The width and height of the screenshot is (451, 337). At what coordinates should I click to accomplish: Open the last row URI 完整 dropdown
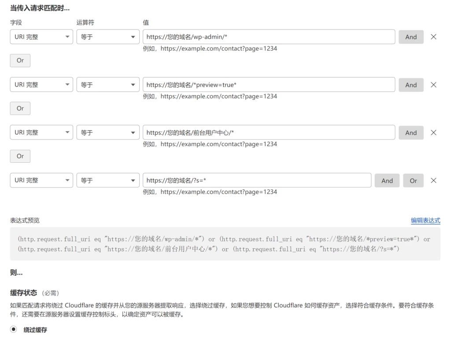(x=41, y=180)
